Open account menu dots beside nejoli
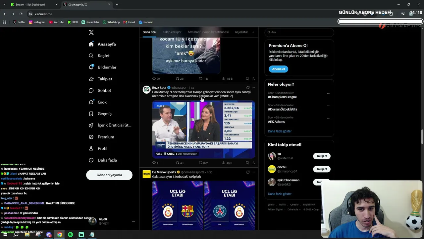The height and width of the screenshot is (239, 424). click(133, 221)
